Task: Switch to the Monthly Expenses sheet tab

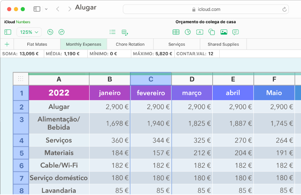Action: [x=84, y=44]
